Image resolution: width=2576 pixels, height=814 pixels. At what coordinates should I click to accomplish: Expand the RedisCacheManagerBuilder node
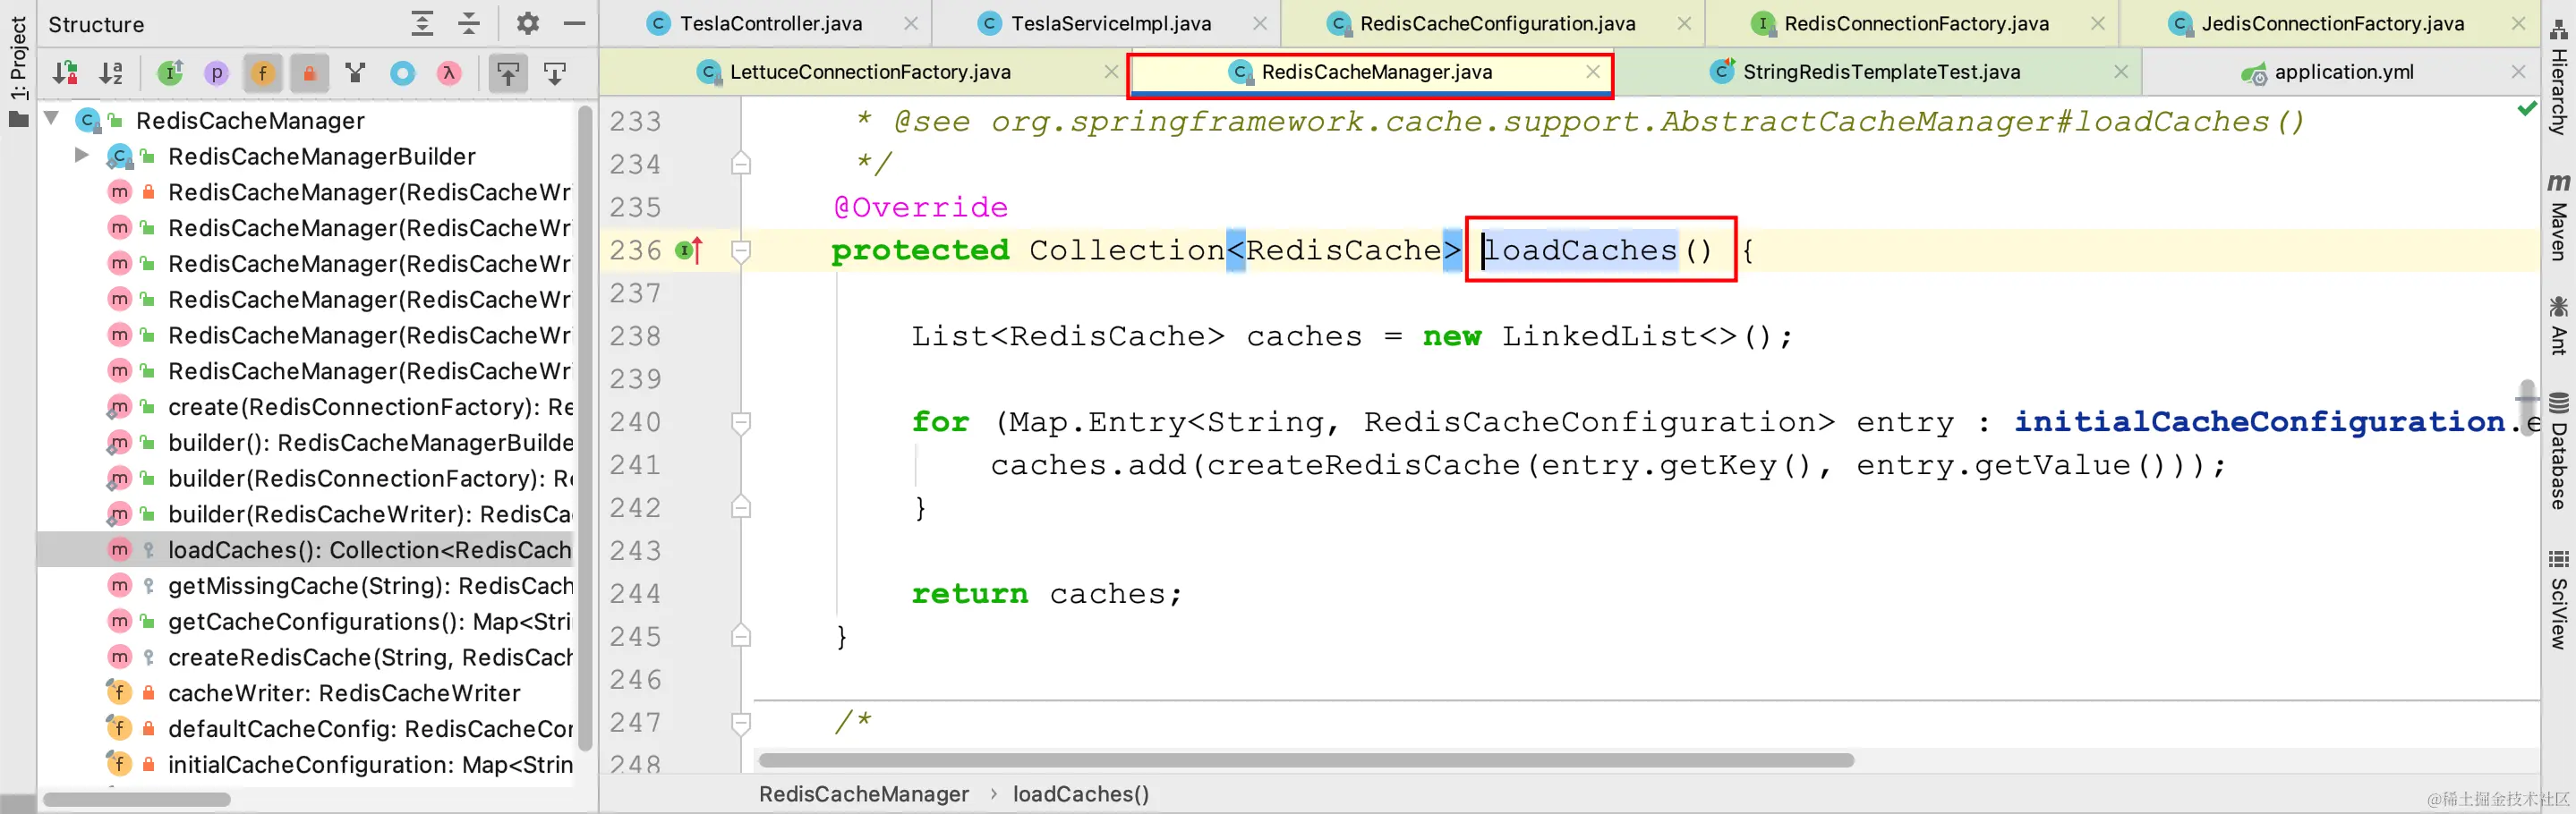[82, 156]
